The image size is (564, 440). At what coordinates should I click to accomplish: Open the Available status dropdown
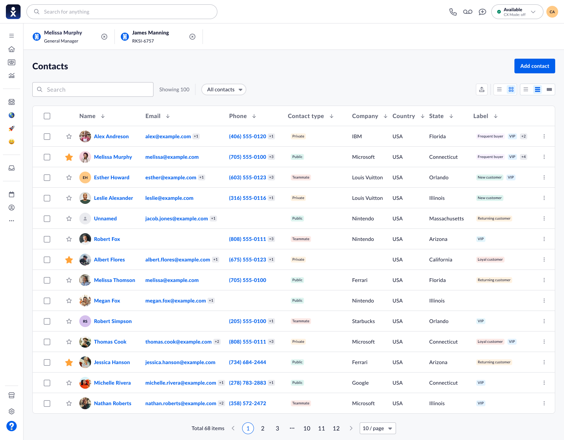pyautogui.click(x=517, y=12)
